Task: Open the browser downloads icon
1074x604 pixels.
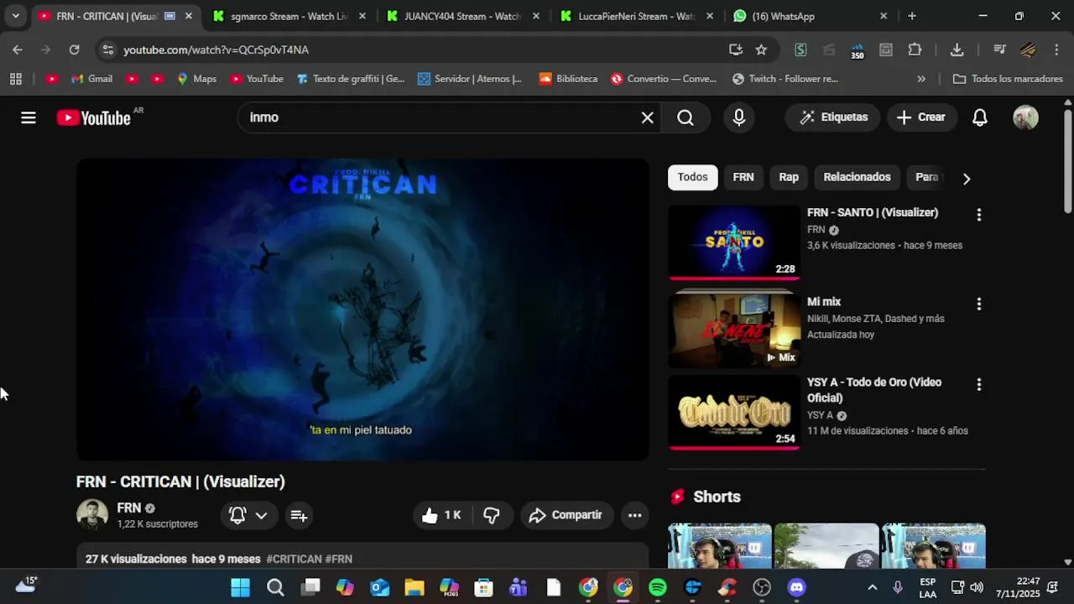Action: point(957,49)
